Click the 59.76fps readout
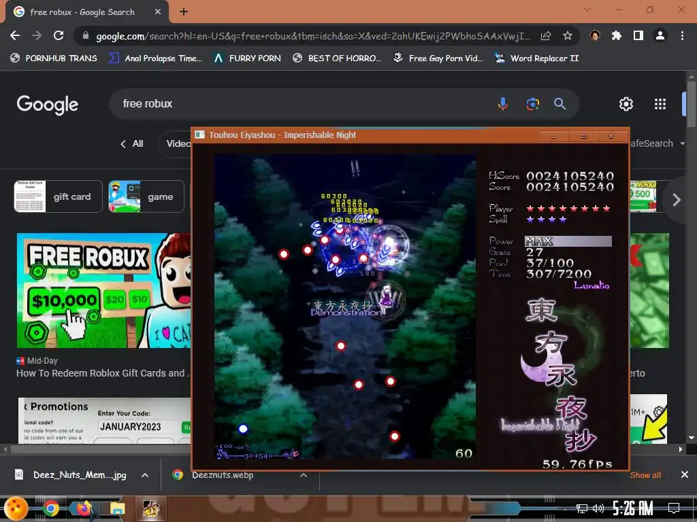697x522 pixels. [x=577, y=464]
